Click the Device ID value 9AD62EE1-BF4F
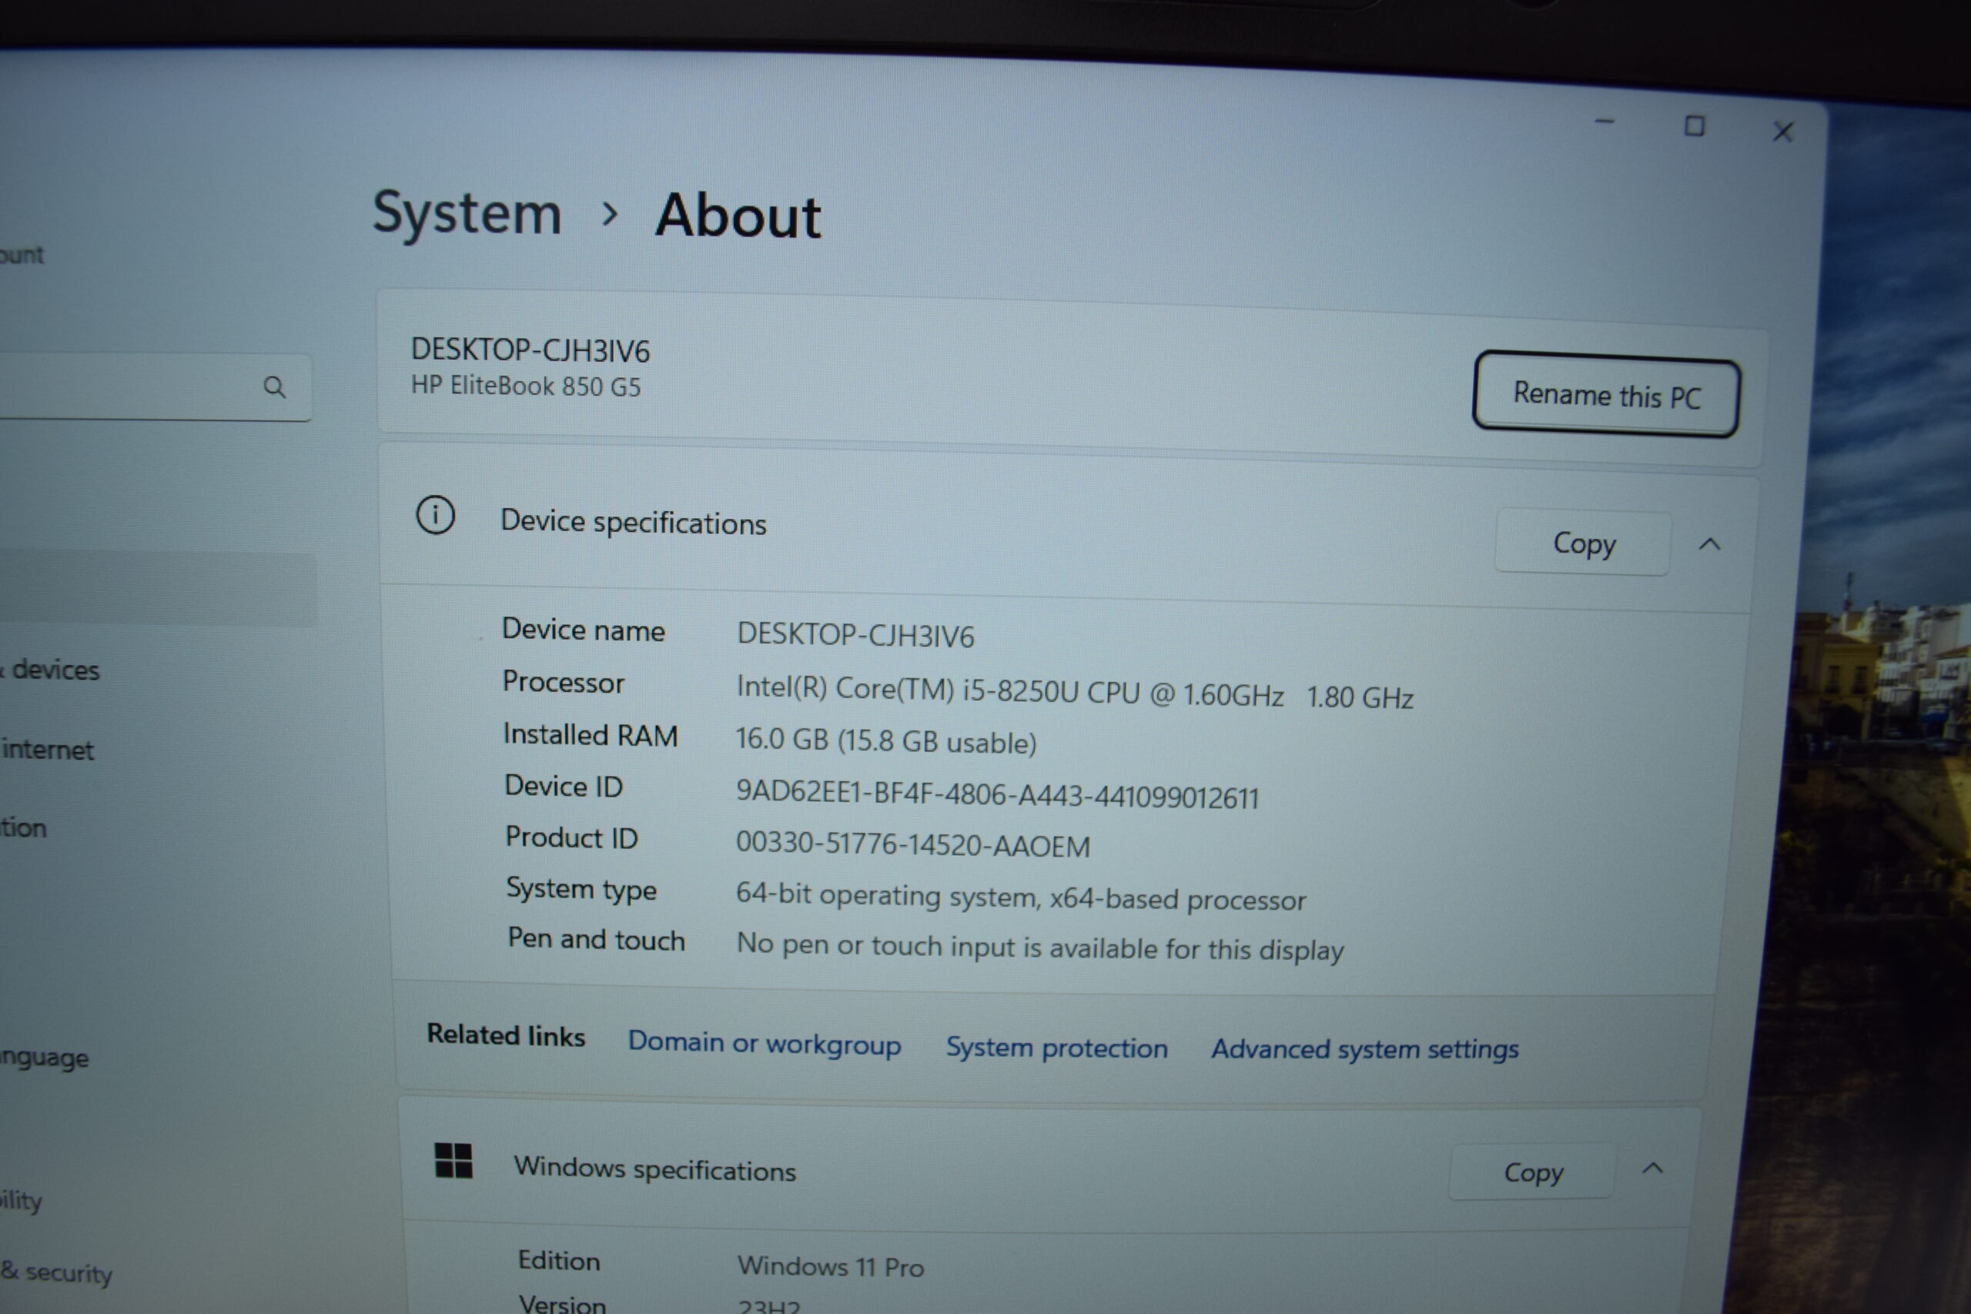 (997, 794)
